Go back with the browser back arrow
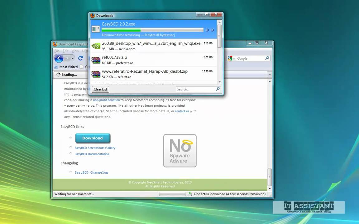Image resolution: width=359 pixels, height=224 pixels. click(x=59, y=58)
